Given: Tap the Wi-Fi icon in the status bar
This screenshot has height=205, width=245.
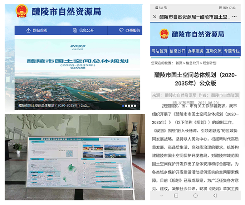Looking at the screenshot, I should (166, 8).
